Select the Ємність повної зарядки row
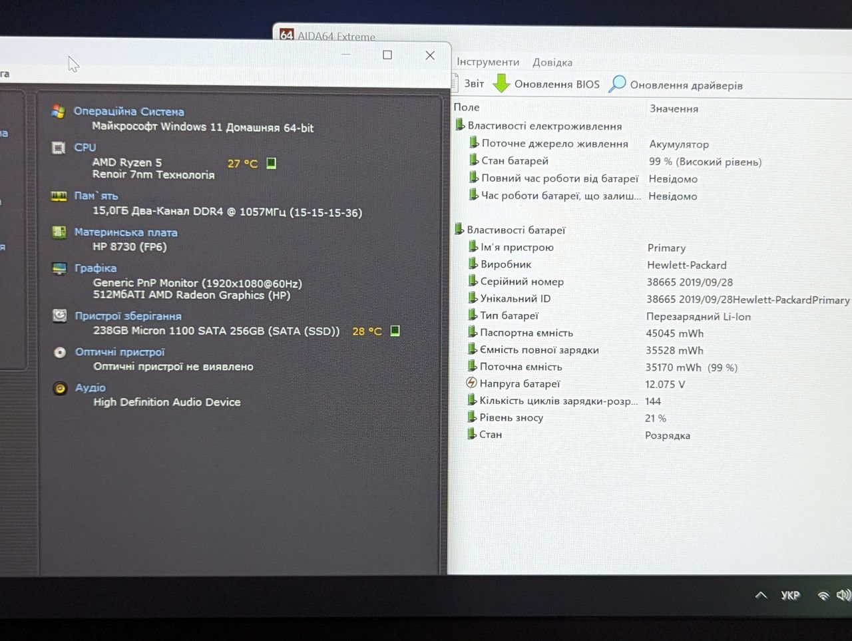This screenshot has height=641, width=852. coord(652,350)
